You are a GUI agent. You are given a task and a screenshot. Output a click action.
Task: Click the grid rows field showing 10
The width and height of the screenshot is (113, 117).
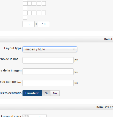[44, 24]
